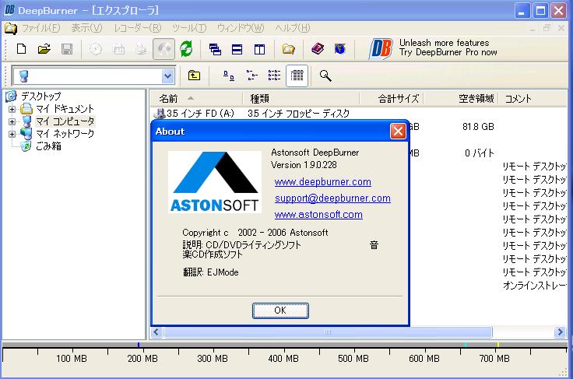
Task: Close the About dialog with X
Action: [x=398, y=131]
